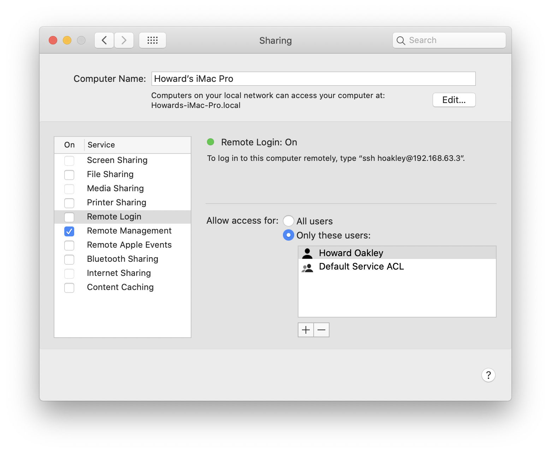Select Bluetooth Sharing in service list
The width and height of the screenshot is (551, 453).
pyautogui.click(x=122, y=259)
